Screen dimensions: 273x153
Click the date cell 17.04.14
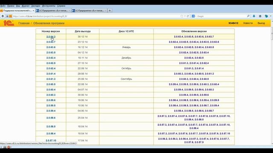click(82, 141)
